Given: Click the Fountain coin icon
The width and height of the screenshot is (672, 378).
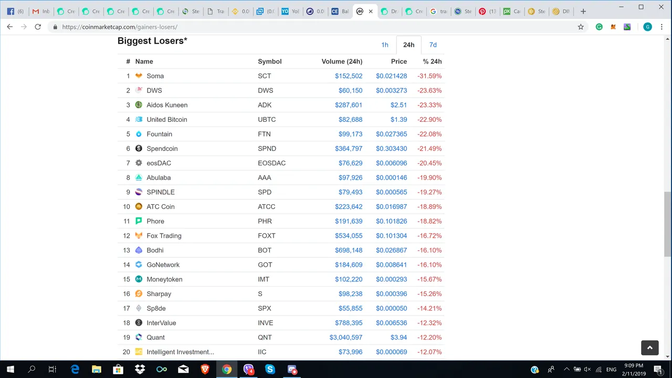Looking at the screenshot, I should click(139, 134).
